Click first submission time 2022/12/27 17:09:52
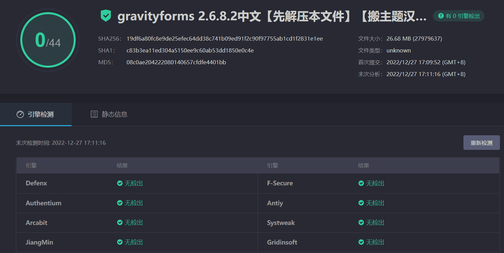 pyautogui.click(x=426, y=63)
